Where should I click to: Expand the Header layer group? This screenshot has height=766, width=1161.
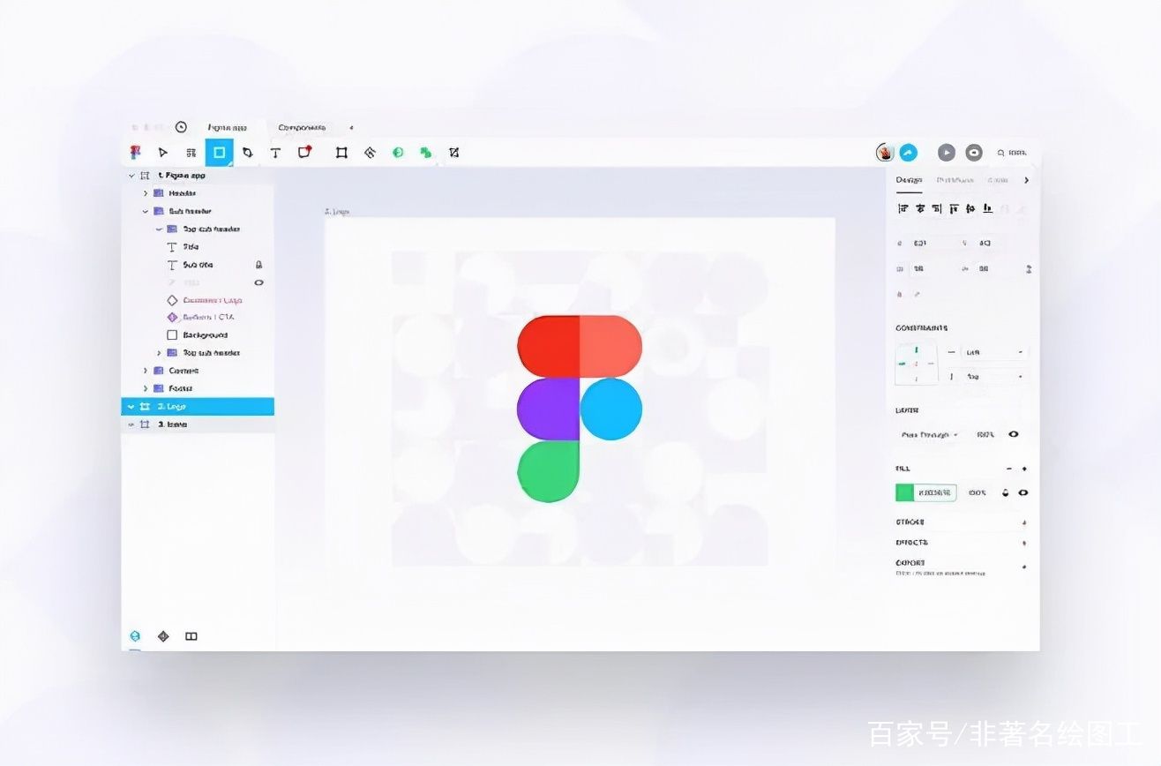[x=146, y=193]
